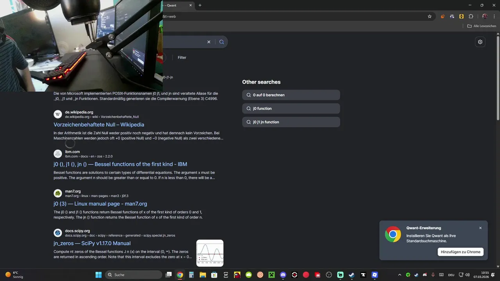Screen dimensions: 500x281
Task: Open the yellow arrows extension icon
Action: (461, 16)
